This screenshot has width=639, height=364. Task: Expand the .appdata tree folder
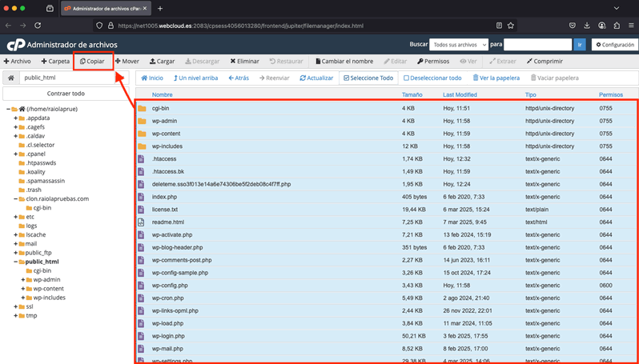(x=16, y=118)
